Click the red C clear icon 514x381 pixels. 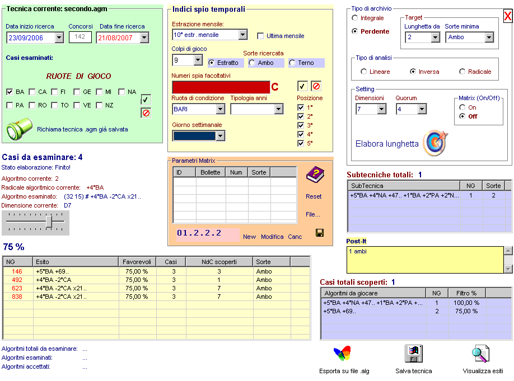tap(275, 87)
